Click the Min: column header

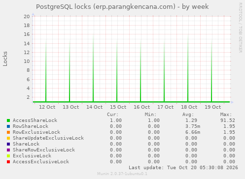click(x=150, y=115)
